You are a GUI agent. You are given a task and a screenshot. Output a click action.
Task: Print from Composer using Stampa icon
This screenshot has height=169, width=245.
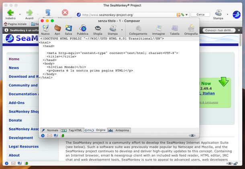coord(112,28)
